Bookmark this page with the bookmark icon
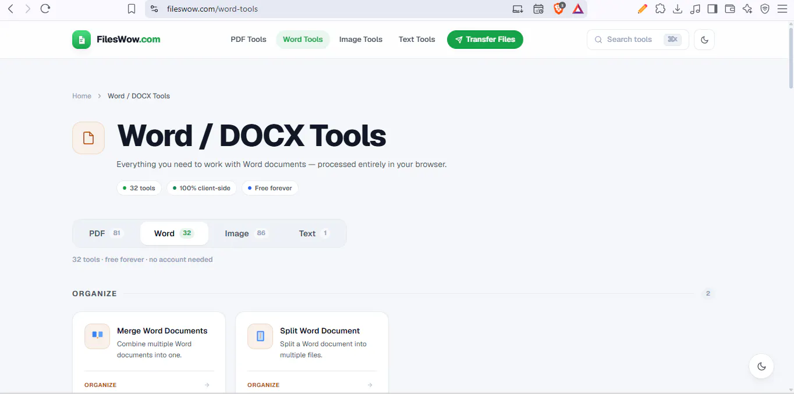The image size is (794, 394). pos(132,9)
